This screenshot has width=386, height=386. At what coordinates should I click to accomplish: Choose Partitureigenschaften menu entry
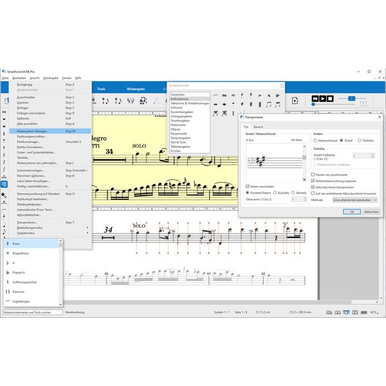click(x=32, y=136)
